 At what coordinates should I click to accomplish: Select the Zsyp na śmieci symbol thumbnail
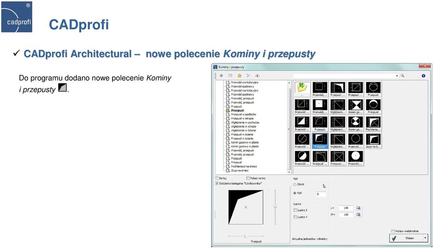373,141
